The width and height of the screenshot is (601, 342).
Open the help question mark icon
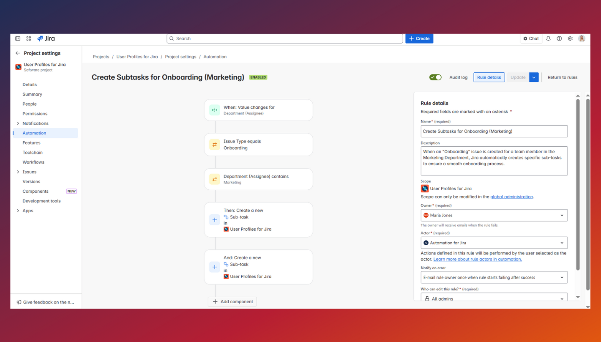[x=559, y=38]
